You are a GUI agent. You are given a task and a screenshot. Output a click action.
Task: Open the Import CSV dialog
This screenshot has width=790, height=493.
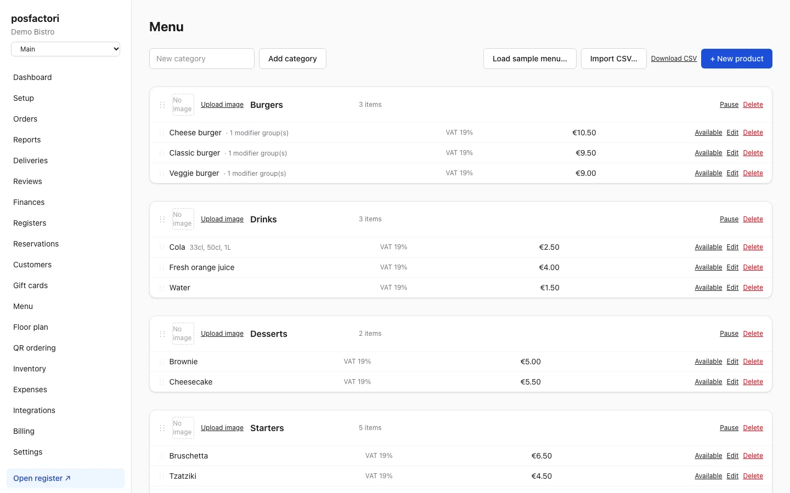(x=614, y=59)
